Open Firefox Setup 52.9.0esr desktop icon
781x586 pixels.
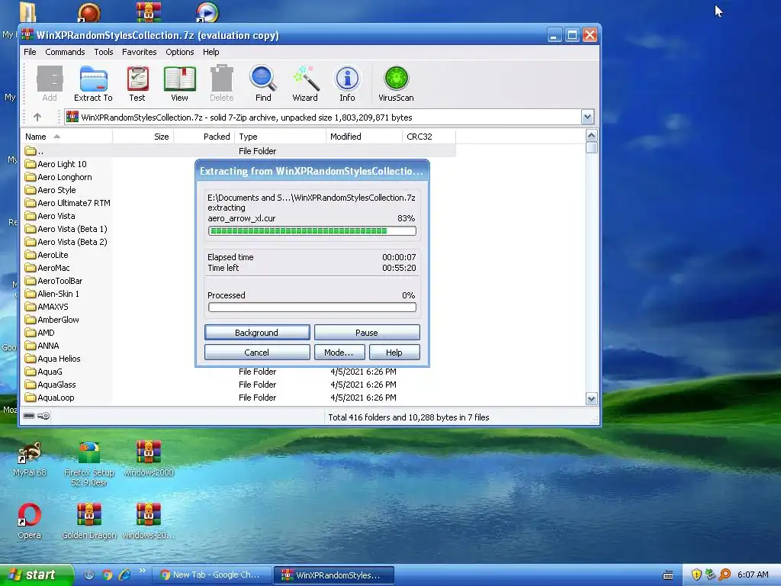(x=89, y=463)
